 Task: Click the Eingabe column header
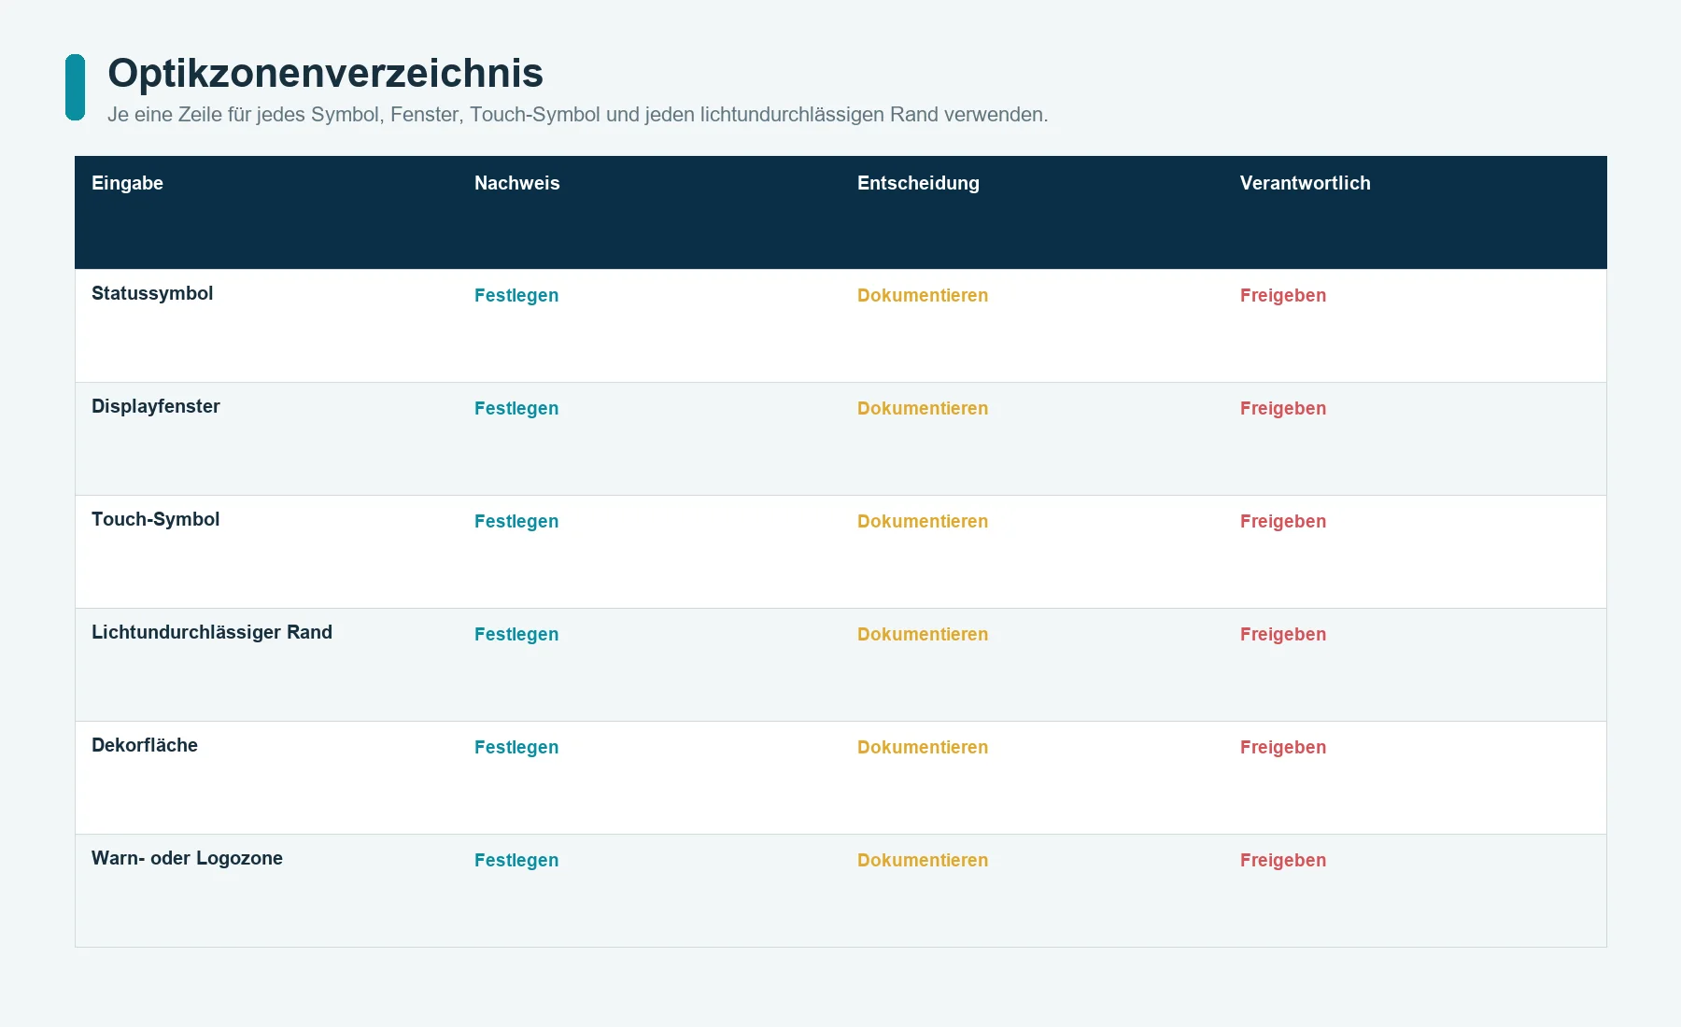[127, 183]
